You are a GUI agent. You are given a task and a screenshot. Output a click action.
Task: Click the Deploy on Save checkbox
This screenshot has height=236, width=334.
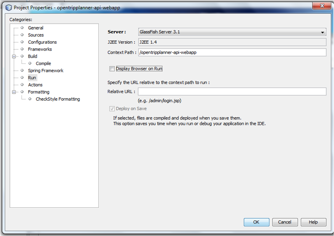click(112, 109)
